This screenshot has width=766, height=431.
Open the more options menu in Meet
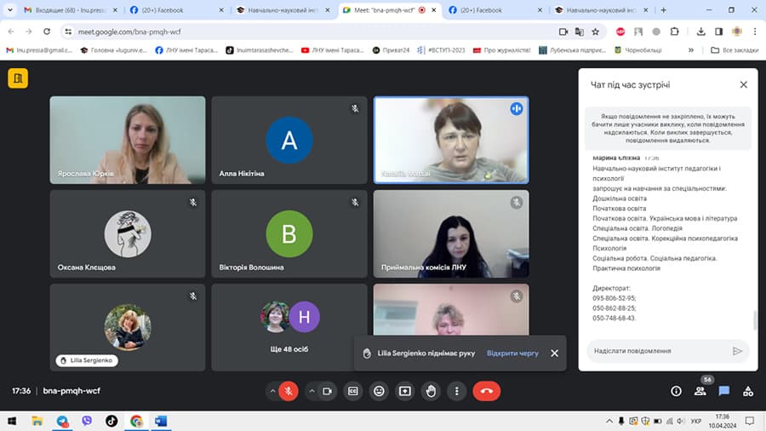point(456,391)
